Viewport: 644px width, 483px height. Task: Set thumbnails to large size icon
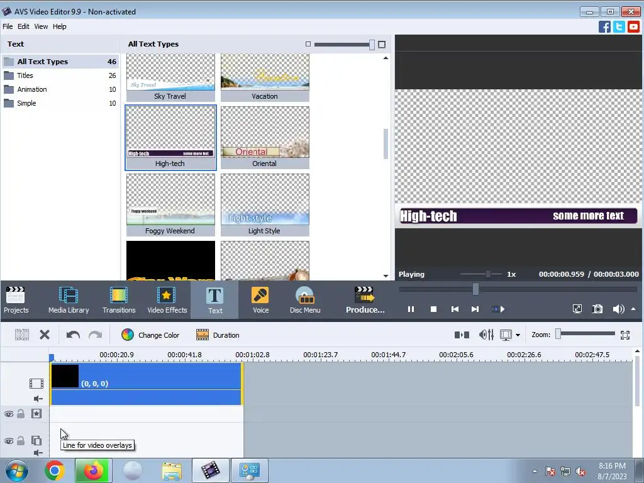point(382,45)
